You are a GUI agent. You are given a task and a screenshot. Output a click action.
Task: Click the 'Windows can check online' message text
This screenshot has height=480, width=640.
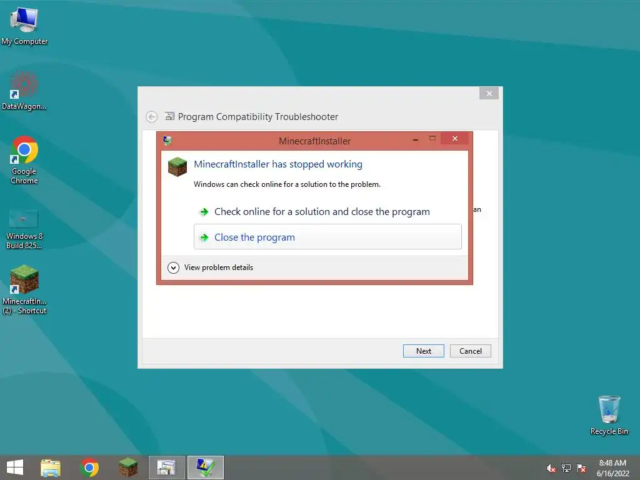(x=287, y=184)
